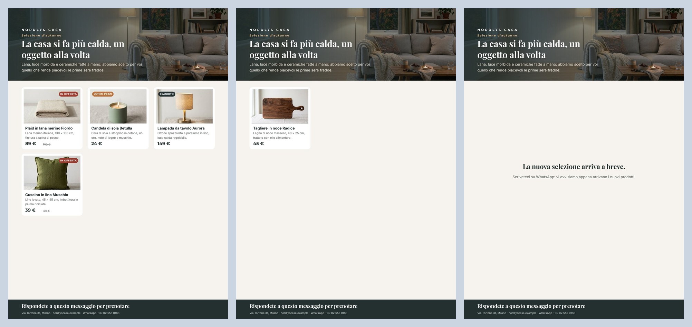Image resolution: width=692 pixels, height=327 pixels.
Task: Click the IN OFFERTA badge on the cushion
Action: pos(68,160)
